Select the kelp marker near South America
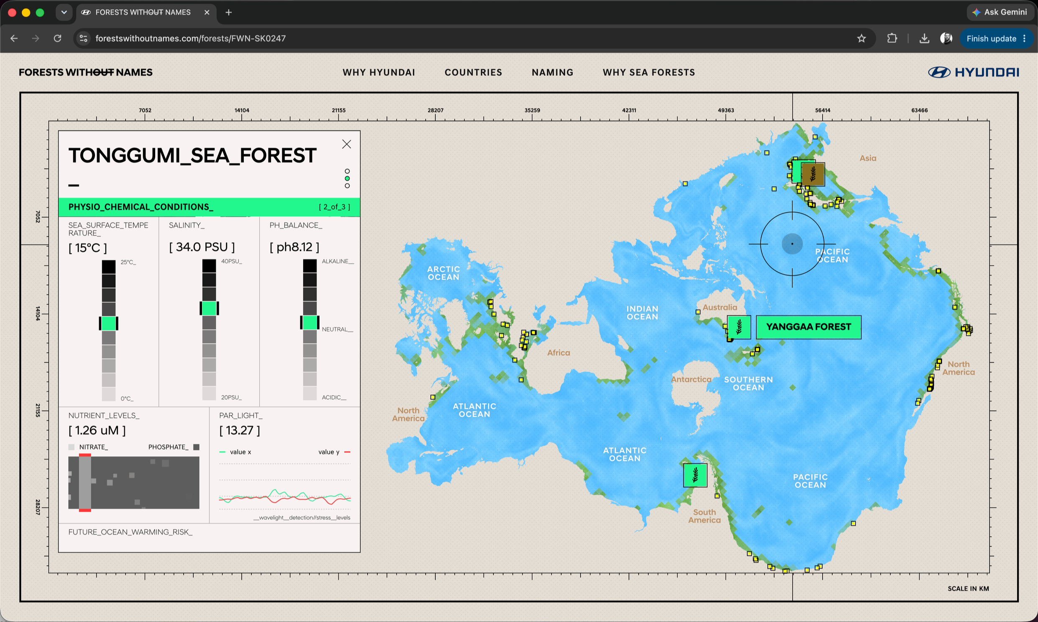Screen dimensions: 1038x622 [x=695, y=475]
